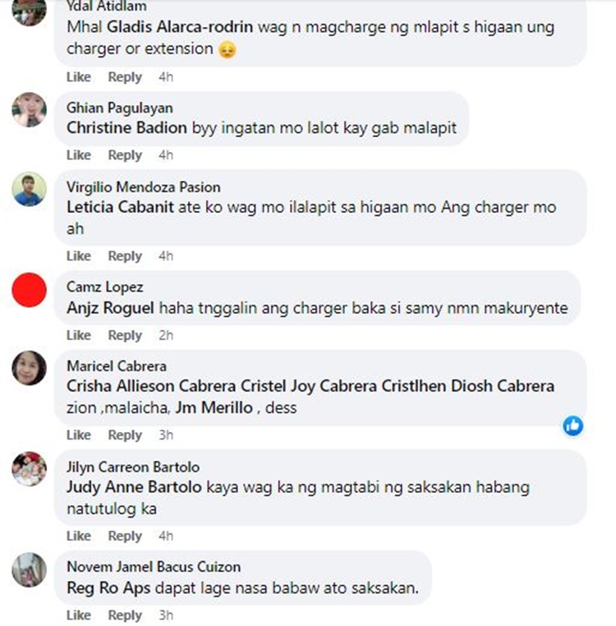This screenshot has height=626, width=616.
Task: Click Camz Lopez's red profile picture
Action: [29, 290]
